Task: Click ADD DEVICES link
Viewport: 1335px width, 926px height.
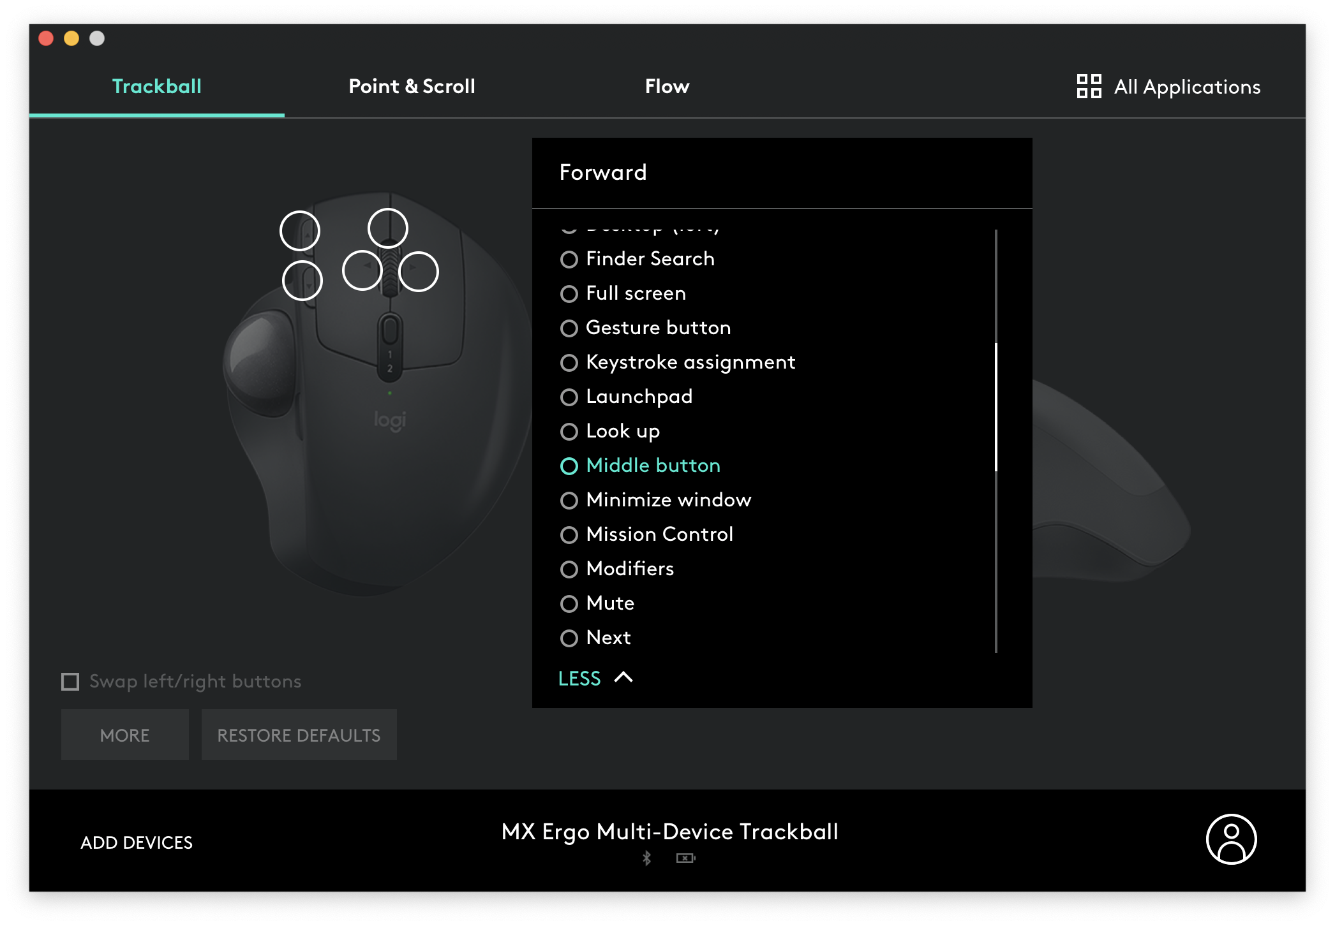Action: tap(136, 842)
